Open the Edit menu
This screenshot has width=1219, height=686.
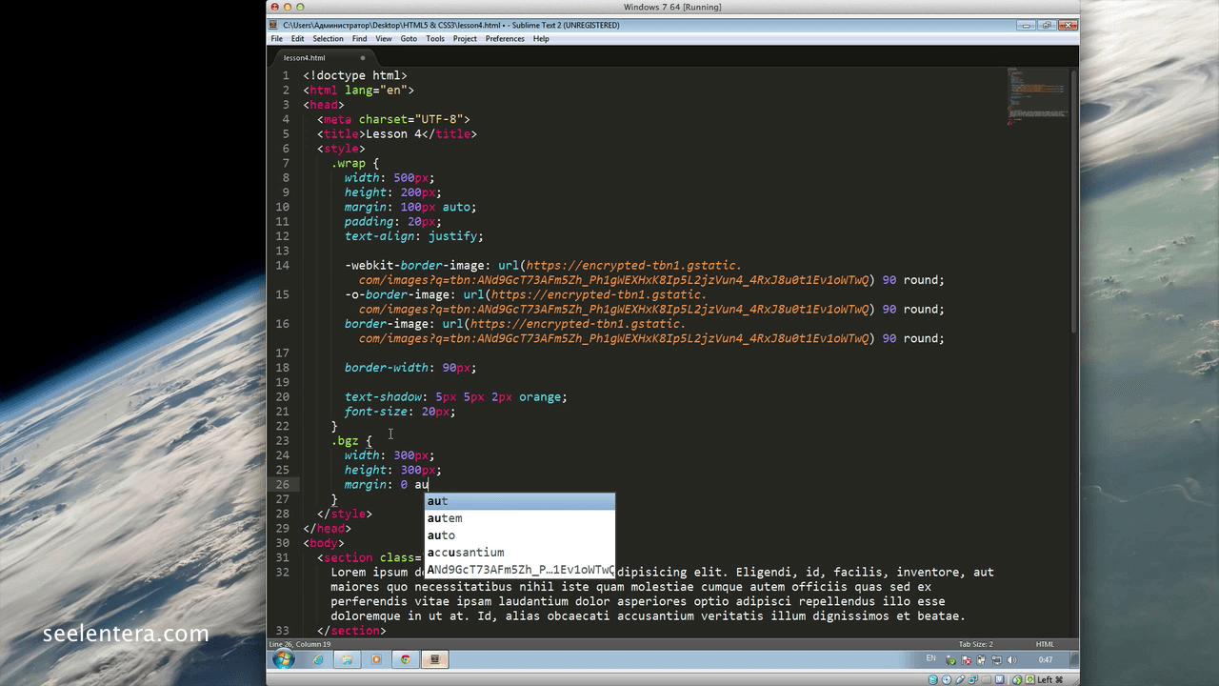tap(297, 39)
